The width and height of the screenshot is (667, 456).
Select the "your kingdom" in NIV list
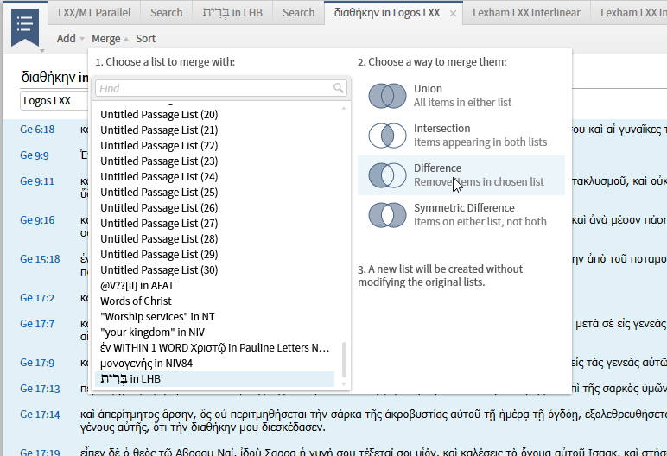tap(152, 332)
